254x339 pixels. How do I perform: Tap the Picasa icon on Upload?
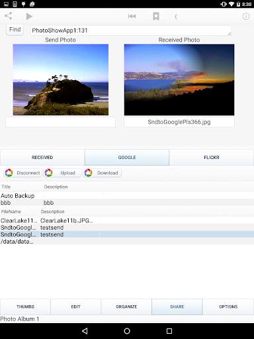[48, 173]
